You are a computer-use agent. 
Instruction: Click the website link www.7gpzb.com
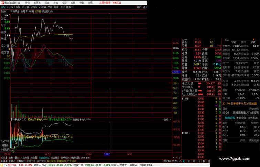point(235,159)
